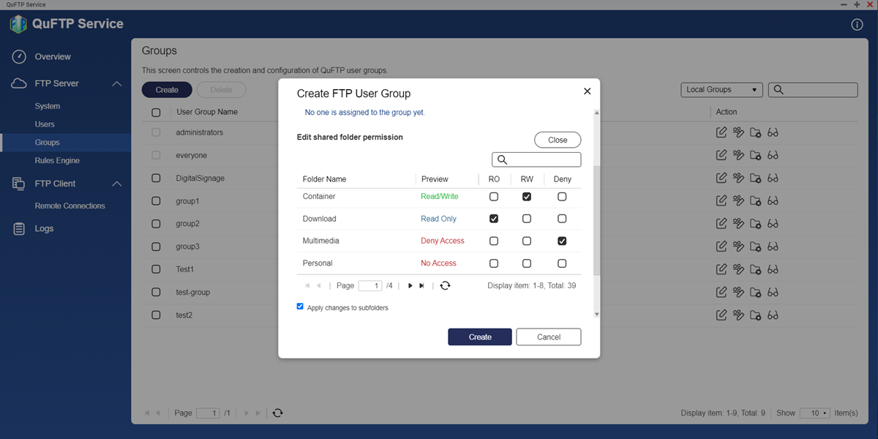
Task: Enable RO permission for Personal folder
Action: tap(494, 263)
